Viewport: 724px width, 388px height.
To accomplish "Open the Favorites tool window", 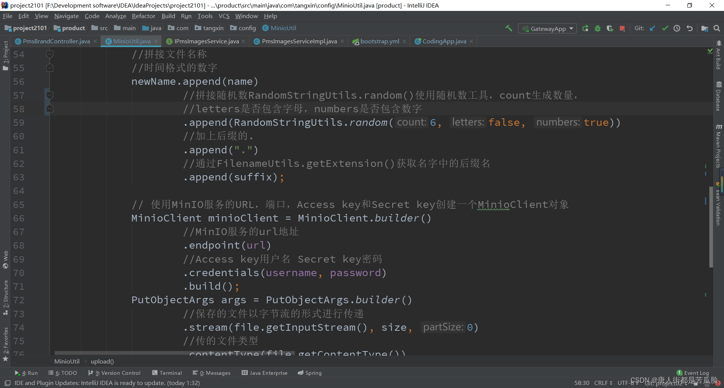I will 5,344.
